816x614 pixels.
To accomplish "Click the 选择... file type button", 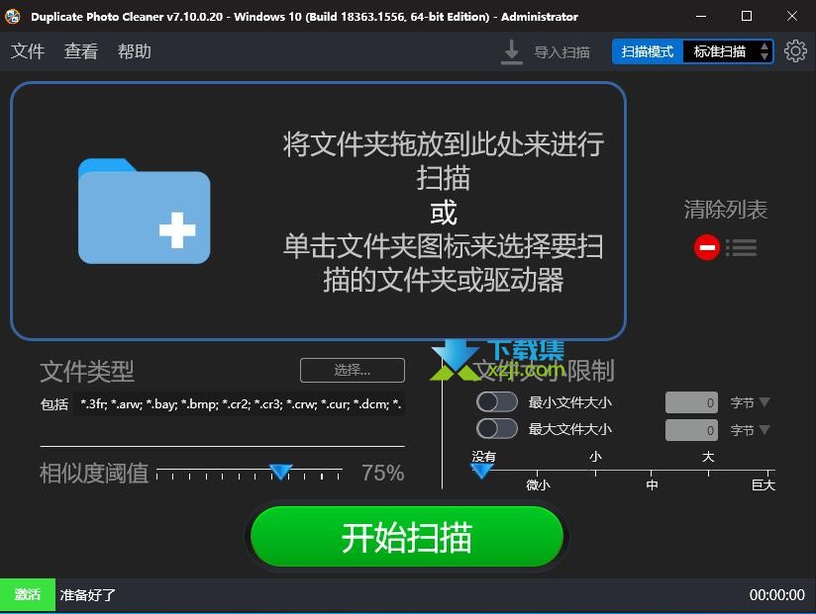I will 352,370.
